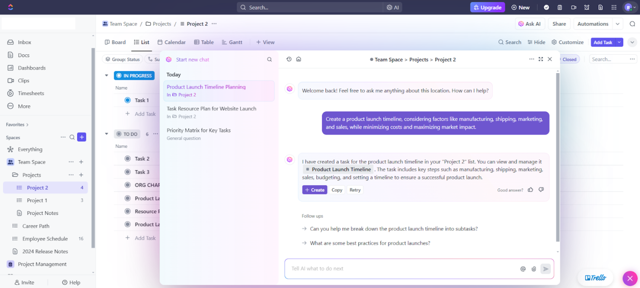Open the Group: Status filter
This screenshot has height=288, width=640.
[x=122, y=59]
